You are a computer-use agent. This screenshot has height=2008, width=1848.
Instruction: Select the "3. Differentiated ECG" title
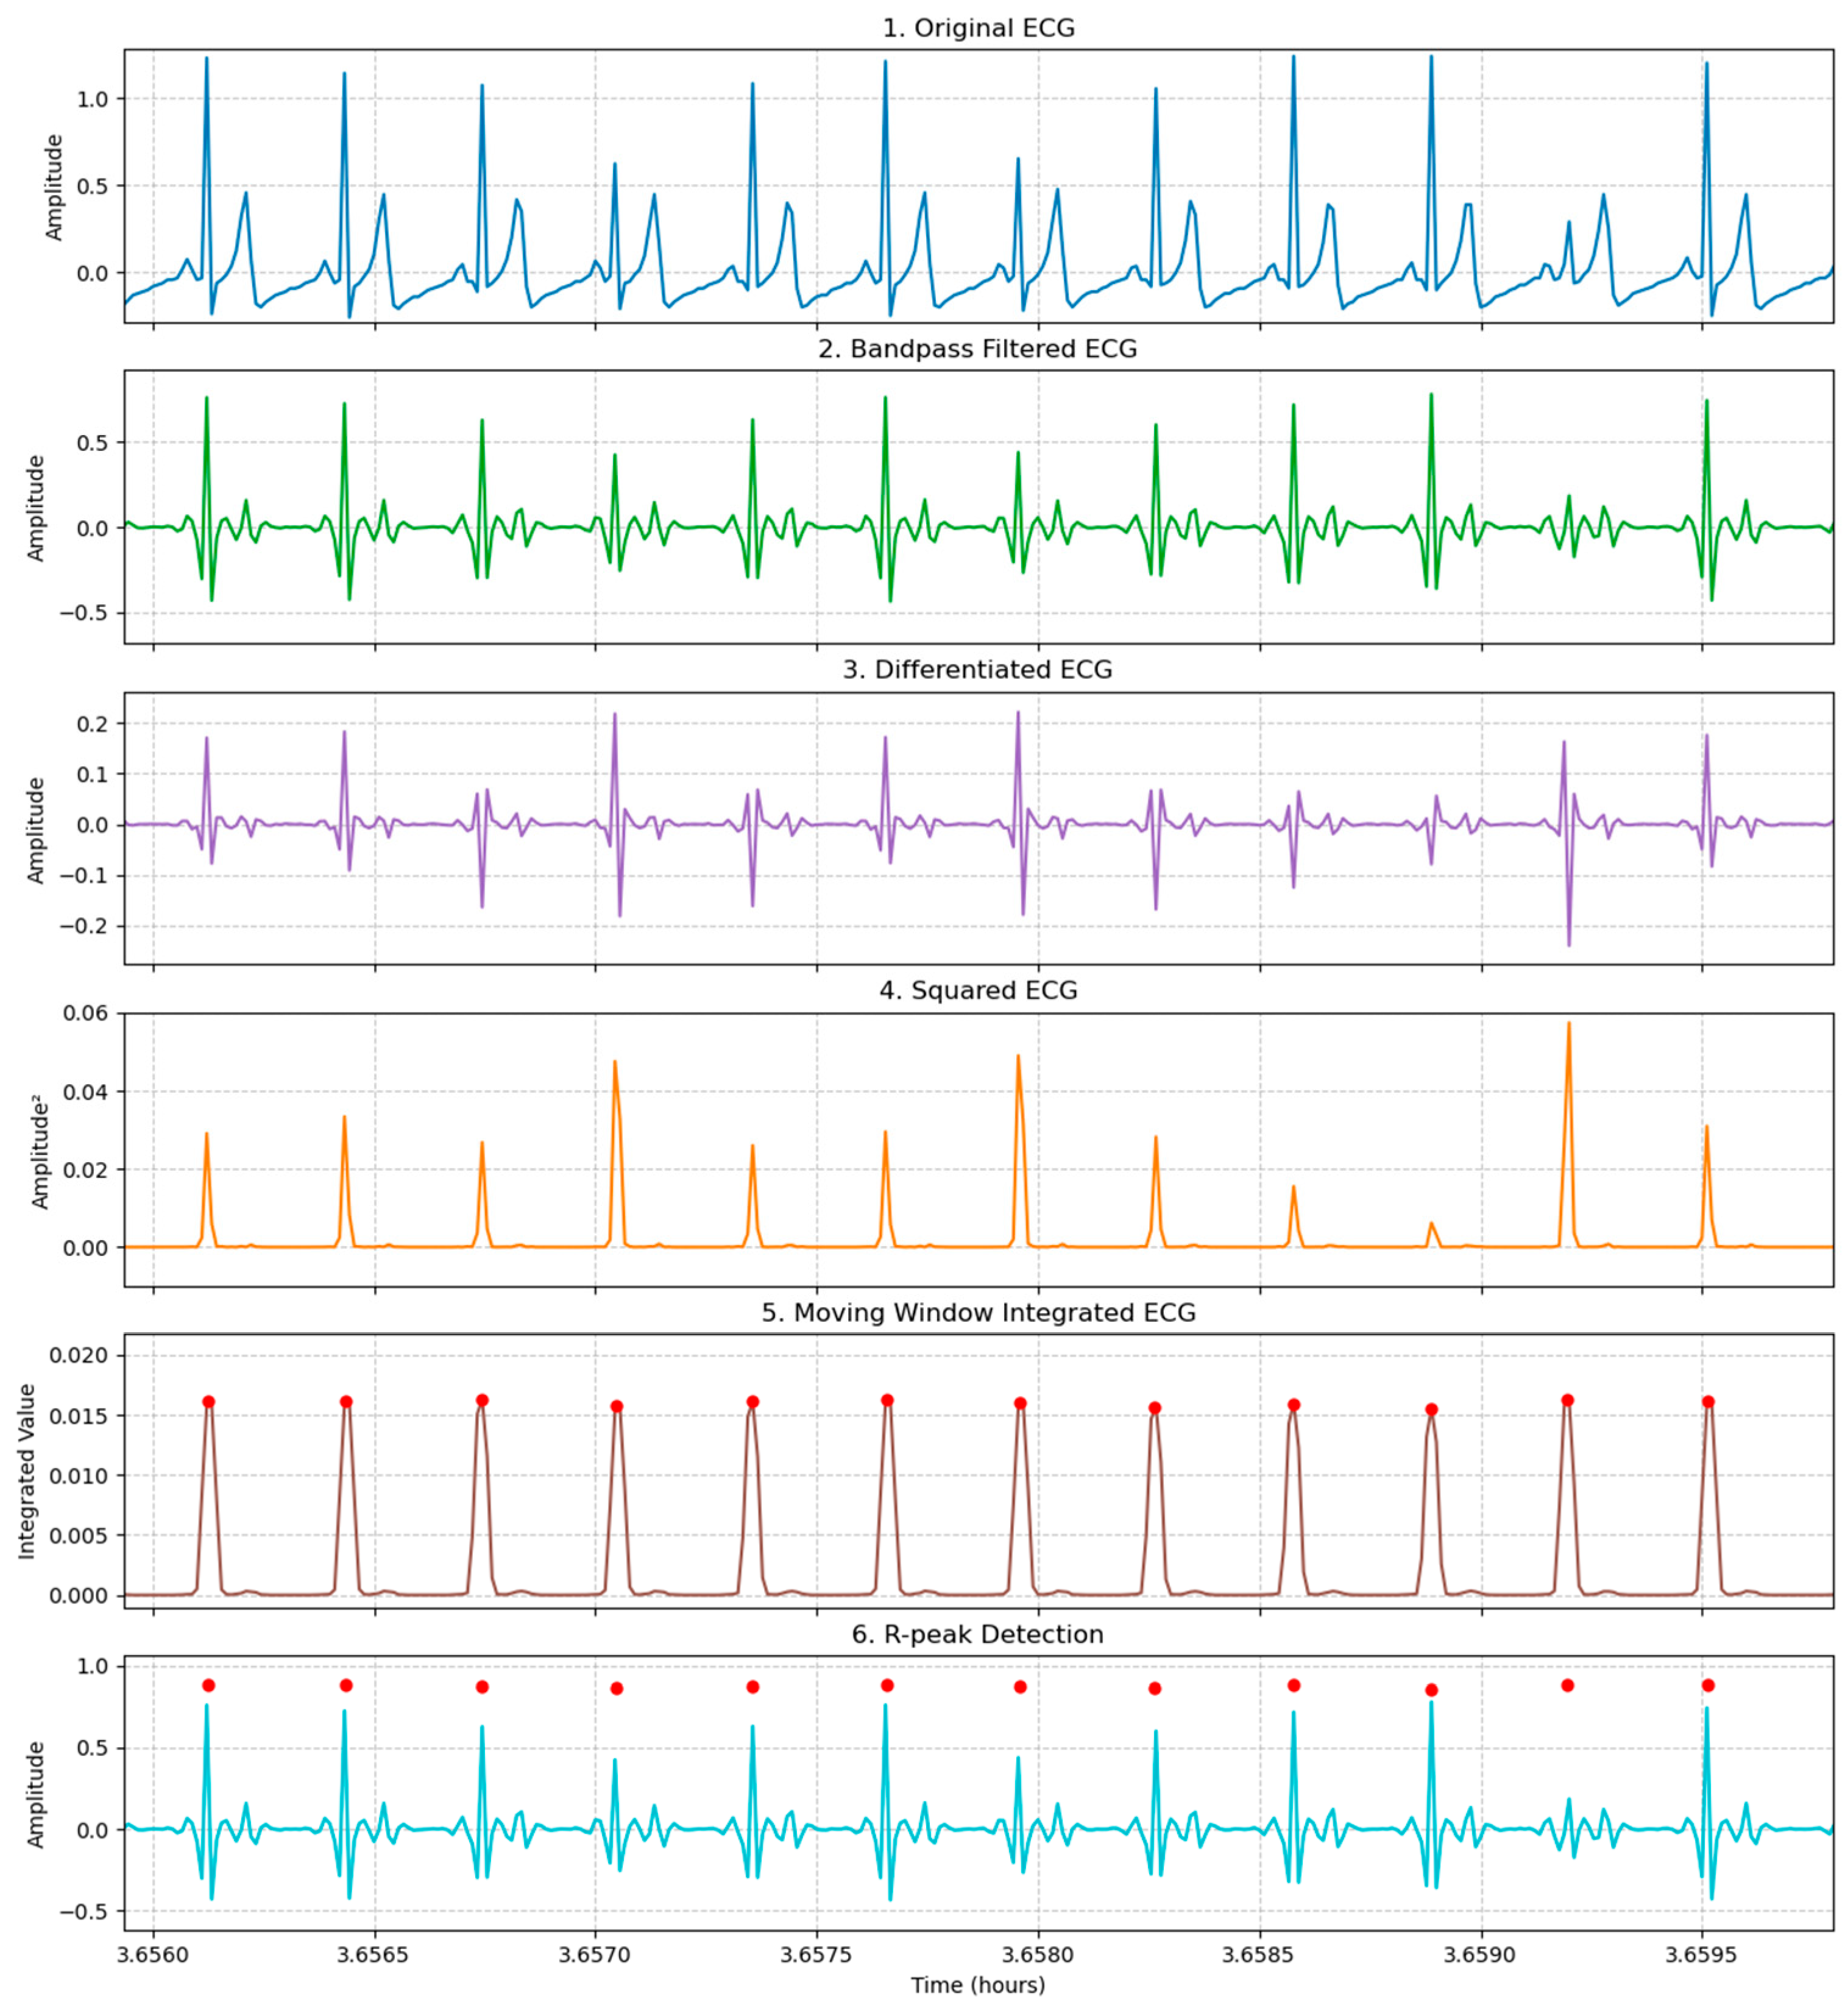(978, 670)
